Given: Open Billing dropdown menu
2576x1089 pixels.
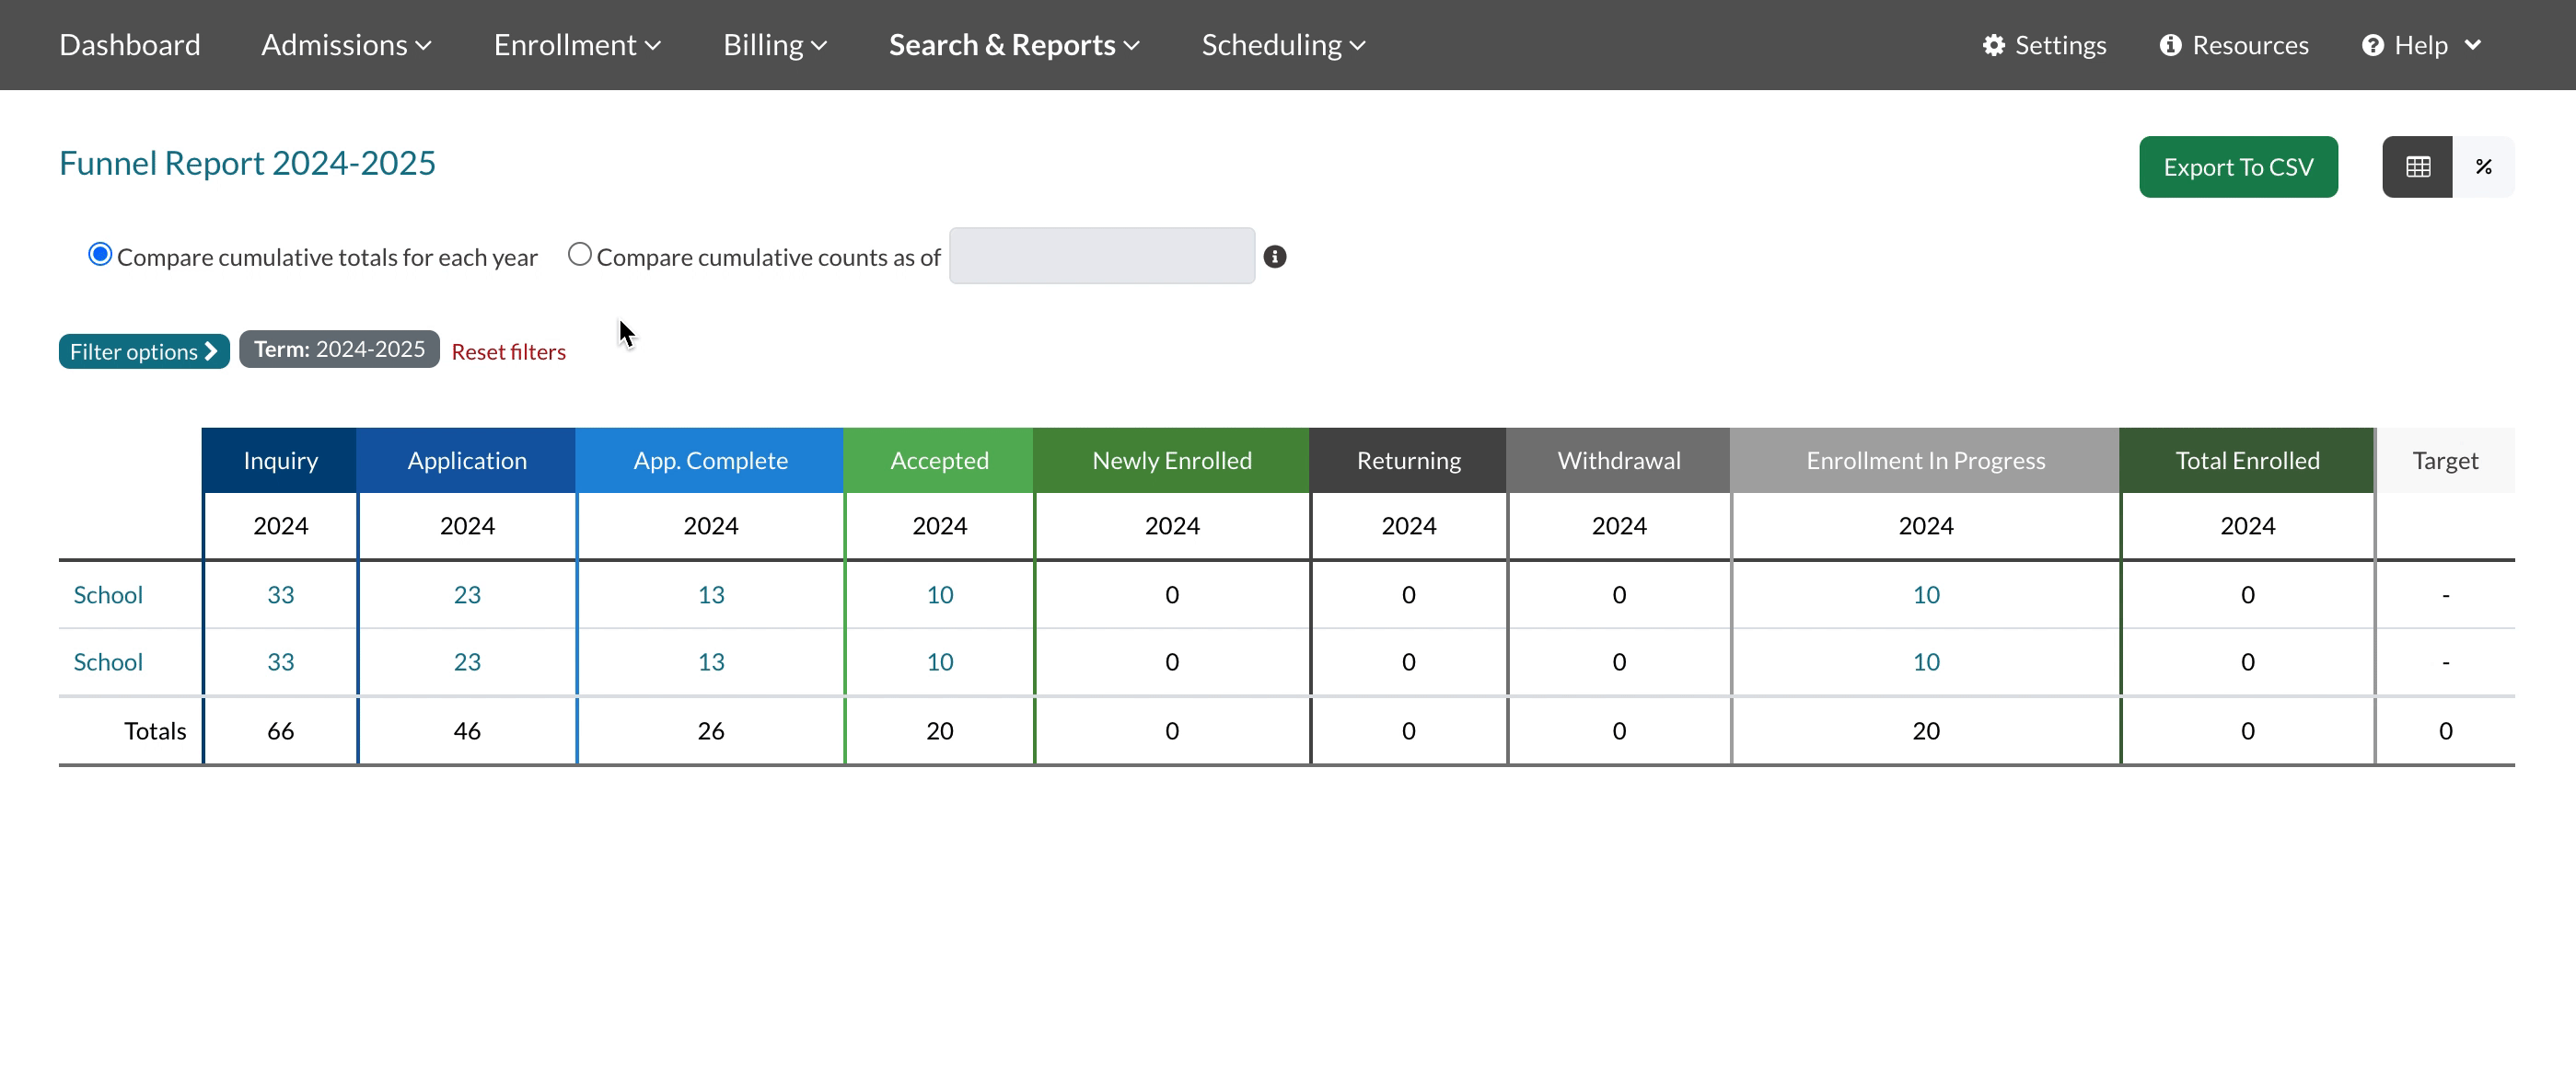Looking at the screenshot, I should (x=774, y=45).
